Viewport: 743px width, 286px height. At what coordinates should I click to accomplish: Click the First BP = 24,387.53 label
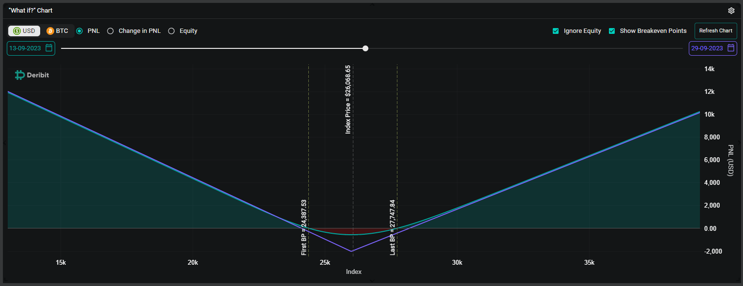tap(304, 227)
